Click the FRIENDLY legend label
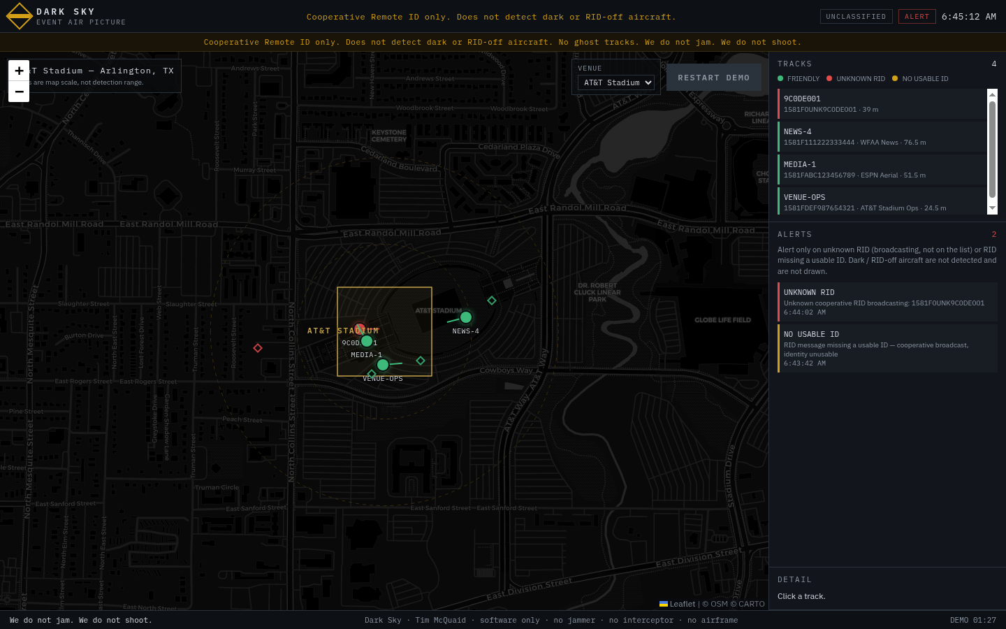The height and width of the screenshot is (629, 1006). click(803, 78)
